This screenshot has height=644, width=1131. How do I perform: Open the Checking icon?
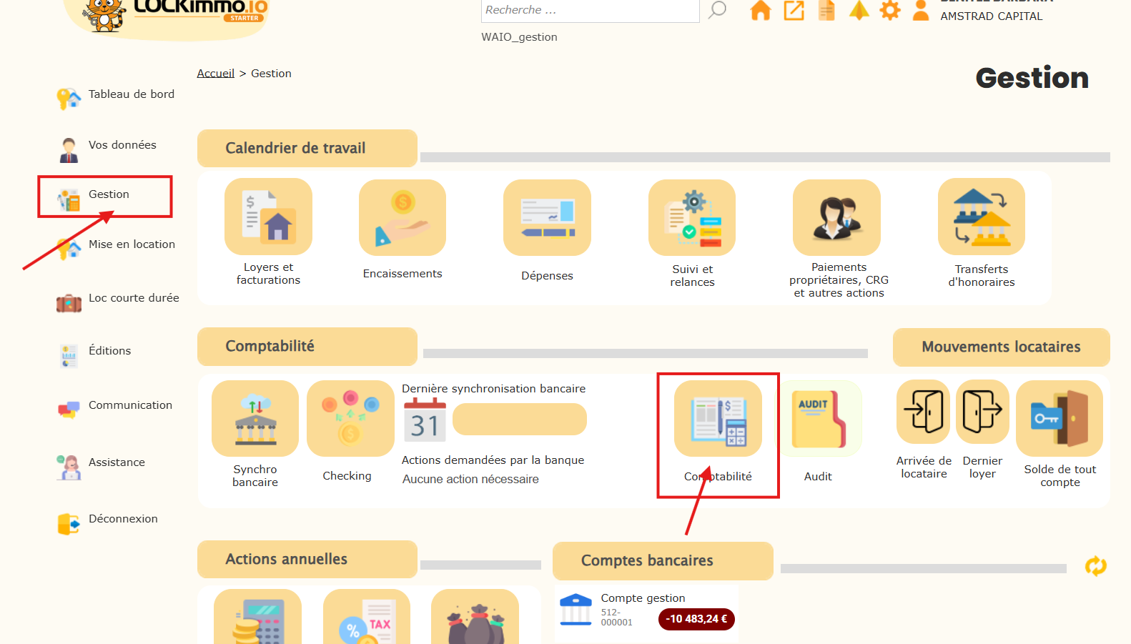(x=350, y=418)
